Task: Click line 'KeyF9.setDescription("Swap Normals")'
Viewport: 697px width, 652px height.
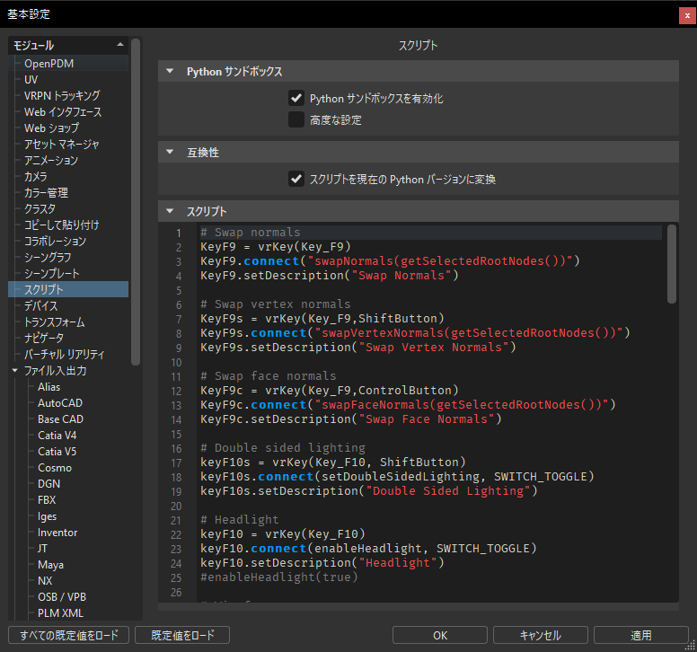Action: [x=330, y=275]
